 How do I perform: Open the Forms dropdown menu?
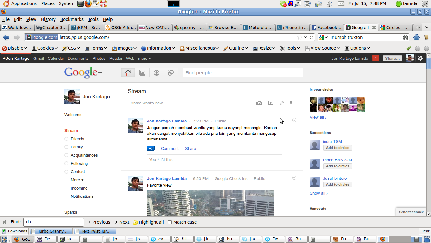(x=96, y=48)
